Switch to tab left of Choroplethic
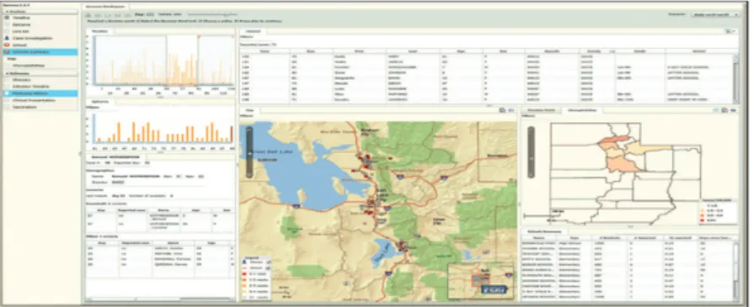Screen dimensions: 754x307 [541, 110]
